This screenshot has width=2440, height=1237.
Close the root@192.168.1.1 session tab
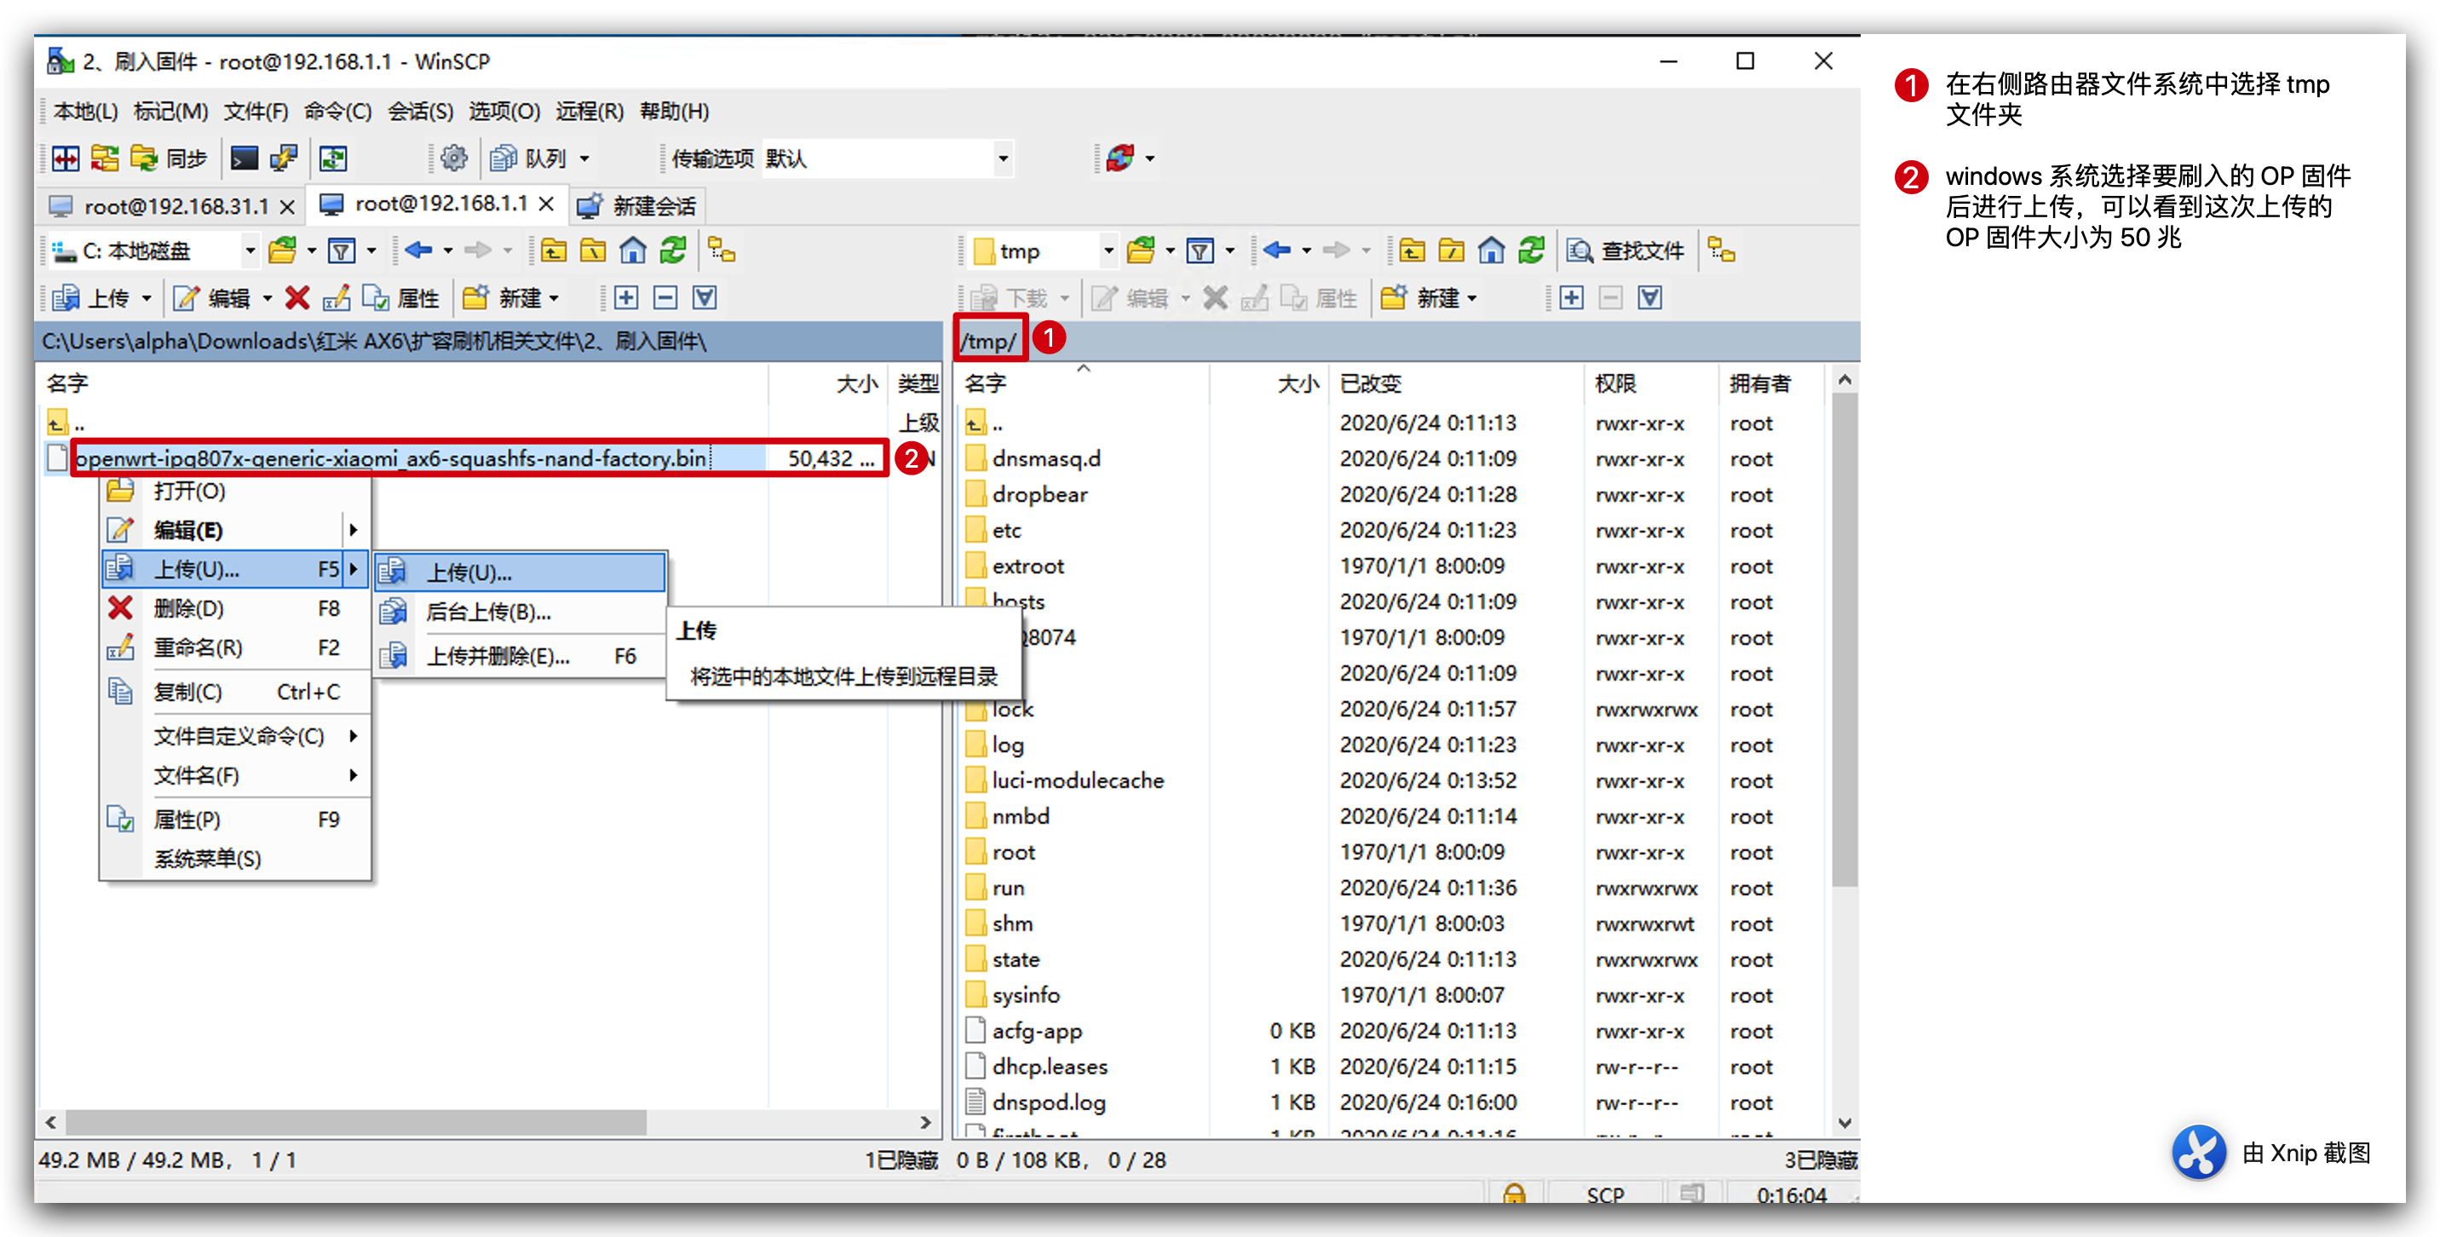click(545, 204)
